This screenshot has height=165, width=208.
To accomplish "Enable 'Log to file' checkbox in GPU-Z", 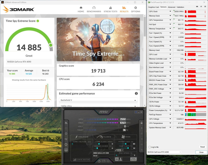I will [x=150, y=147].
